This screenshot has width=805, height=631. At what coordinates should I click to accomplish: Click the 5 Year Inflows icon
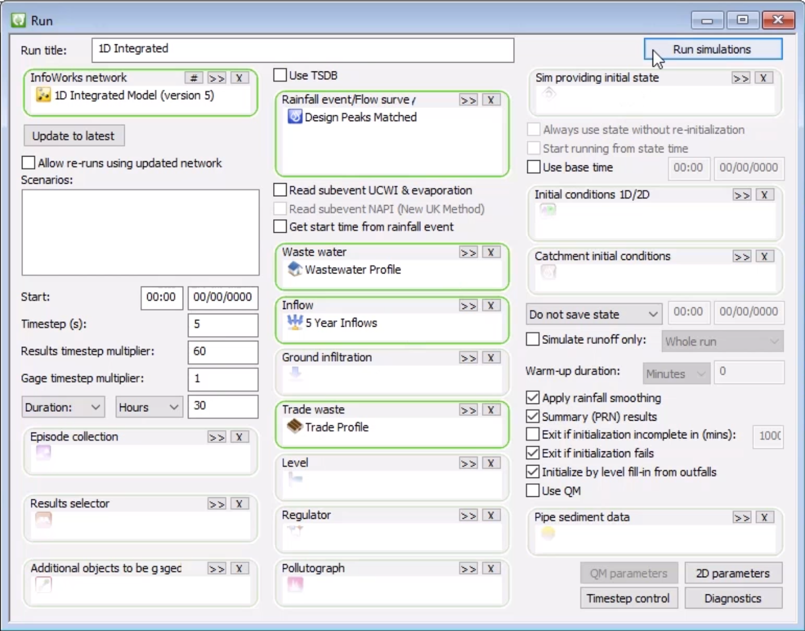[x=295, y=322]
